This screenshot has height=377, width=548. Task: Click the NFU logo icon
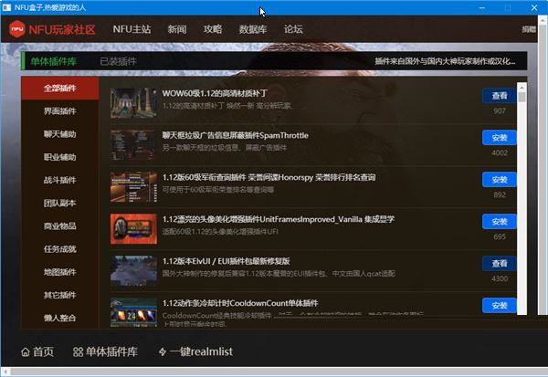17,29
